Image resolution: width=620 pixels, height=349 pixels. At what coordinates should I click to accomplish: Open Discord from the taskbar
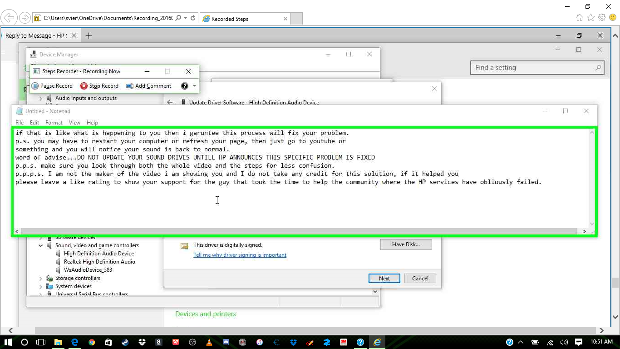226,342
